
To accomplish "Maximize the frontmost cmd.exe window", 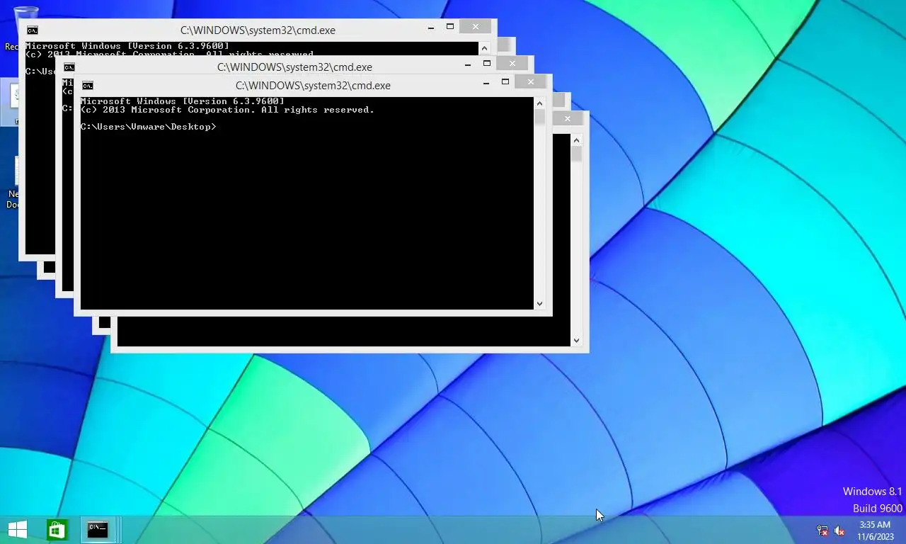I will [505, 82].
